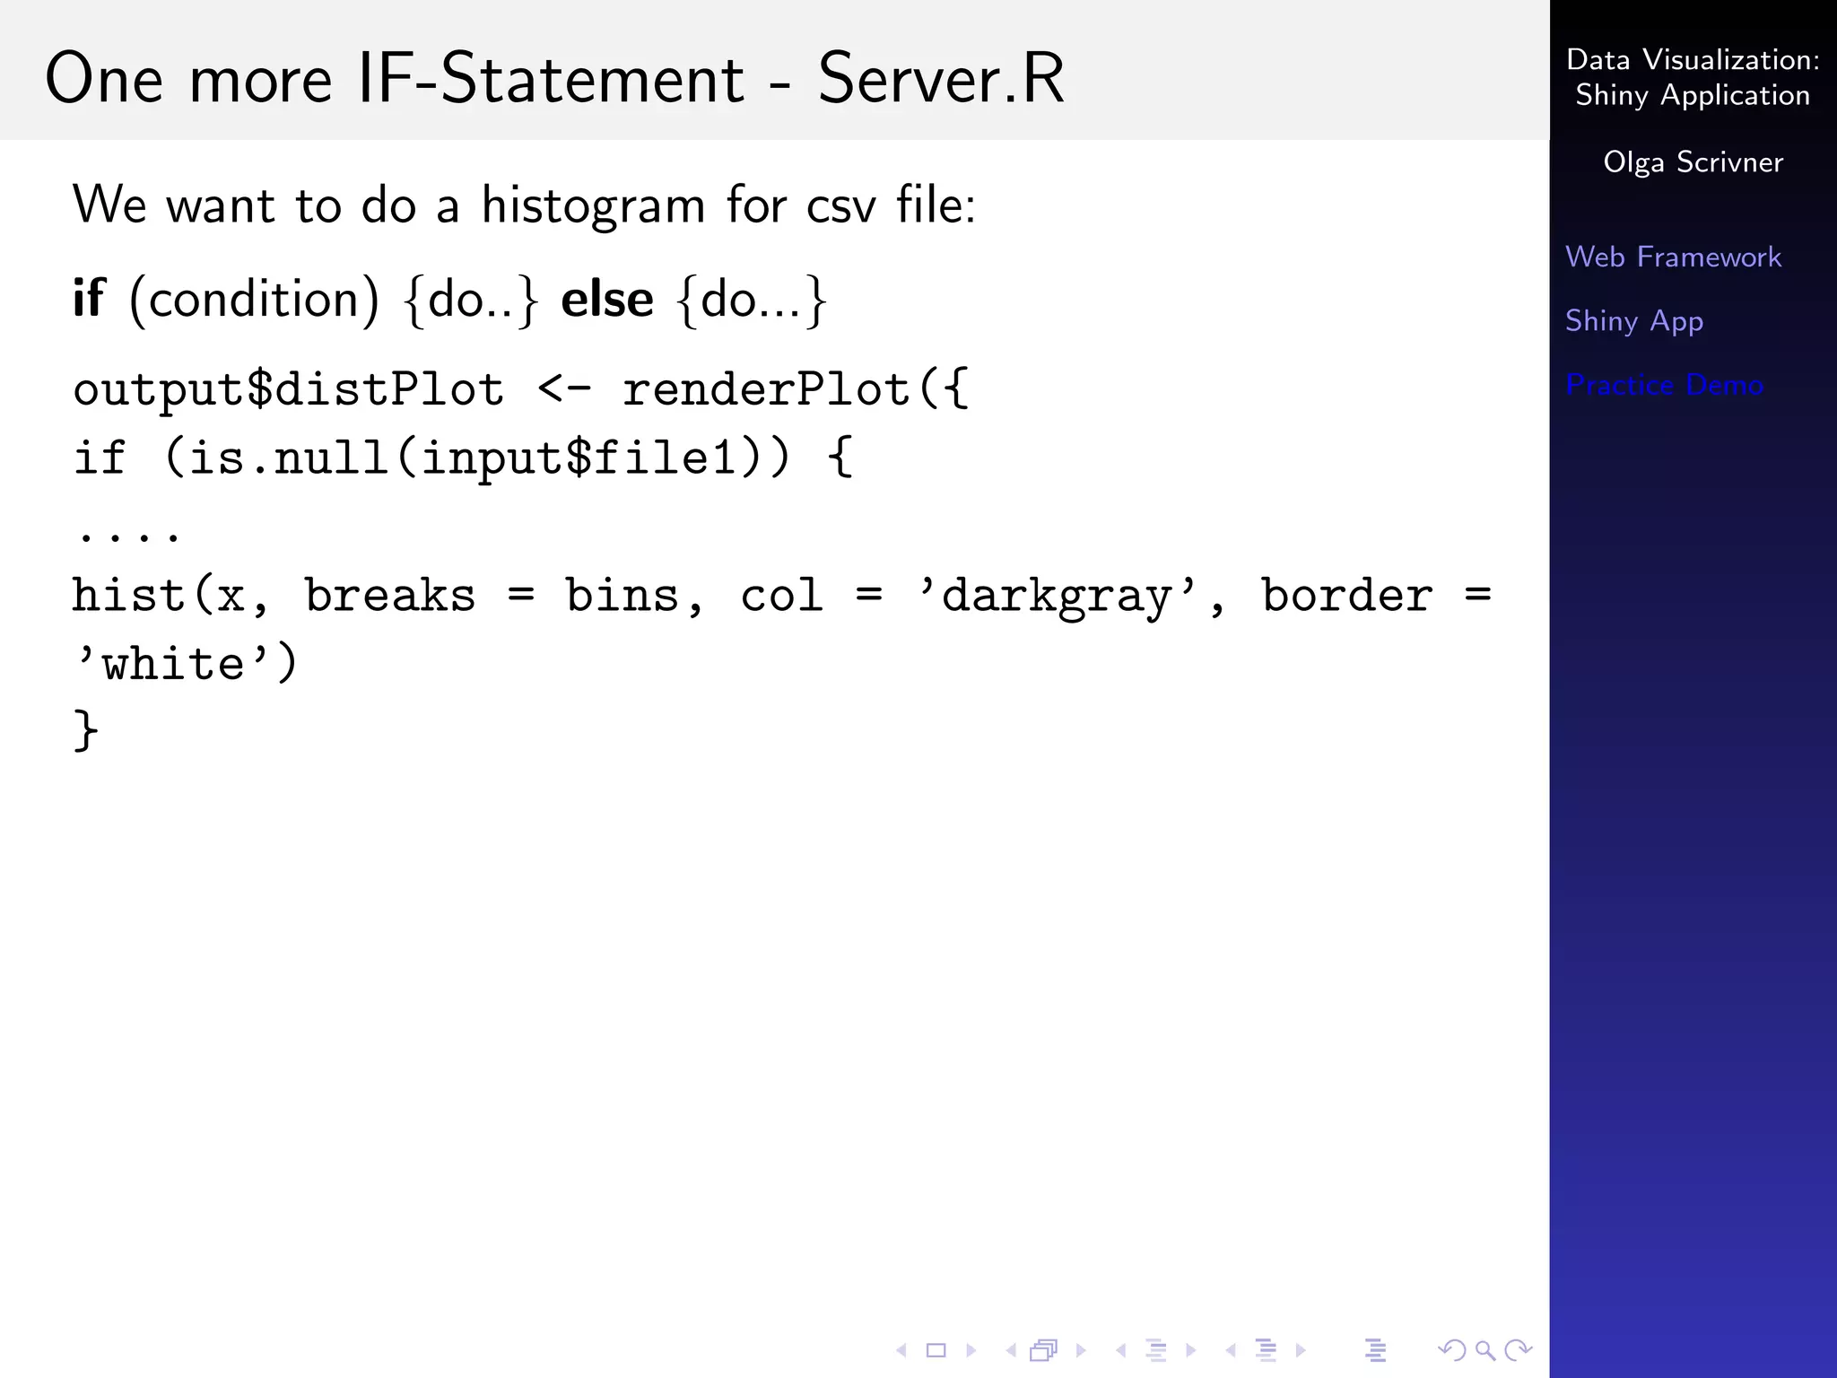Click the code text 'white')
Screen dimensions: 1837x1378
coord(186,664)
